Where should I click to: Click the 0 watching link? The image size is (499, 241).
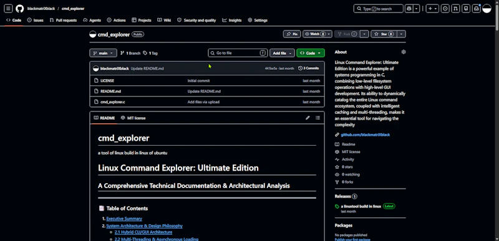click(x=351, y=174)
